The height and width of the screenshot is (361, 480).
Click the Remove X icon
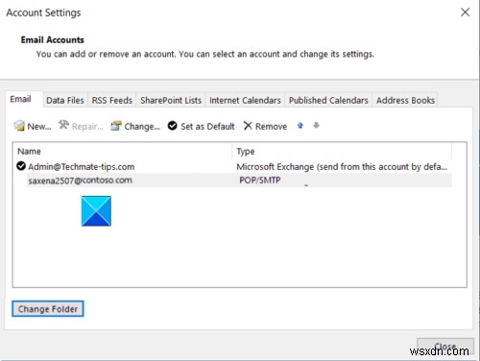(248, 126)
